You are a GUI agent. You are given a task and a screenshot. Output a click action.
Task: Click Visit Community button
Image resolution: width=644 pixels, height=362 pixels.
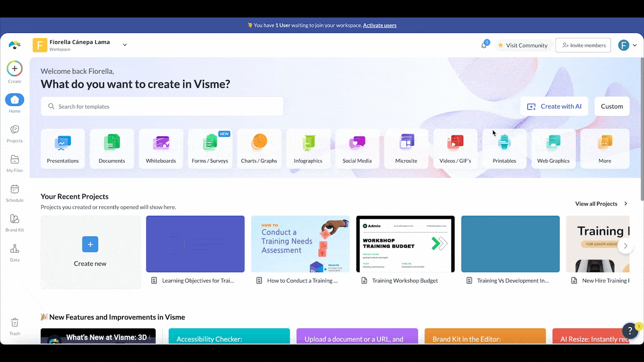tap(523, 45)
